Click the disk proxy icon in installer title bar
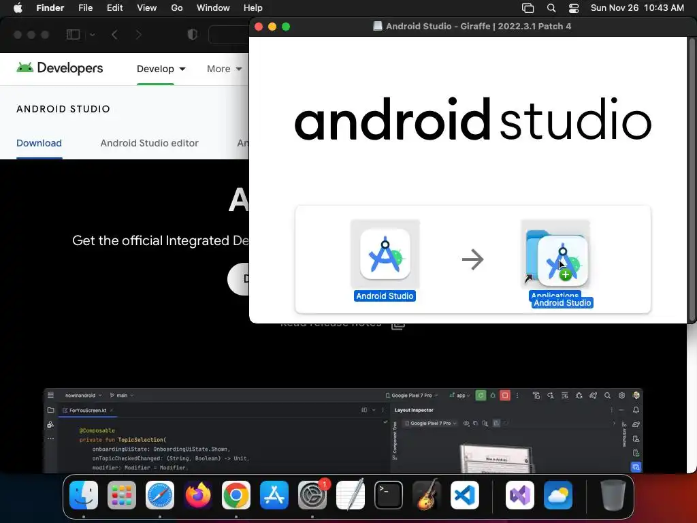This screenshot has height=523, width=697. tap(377, 27)
